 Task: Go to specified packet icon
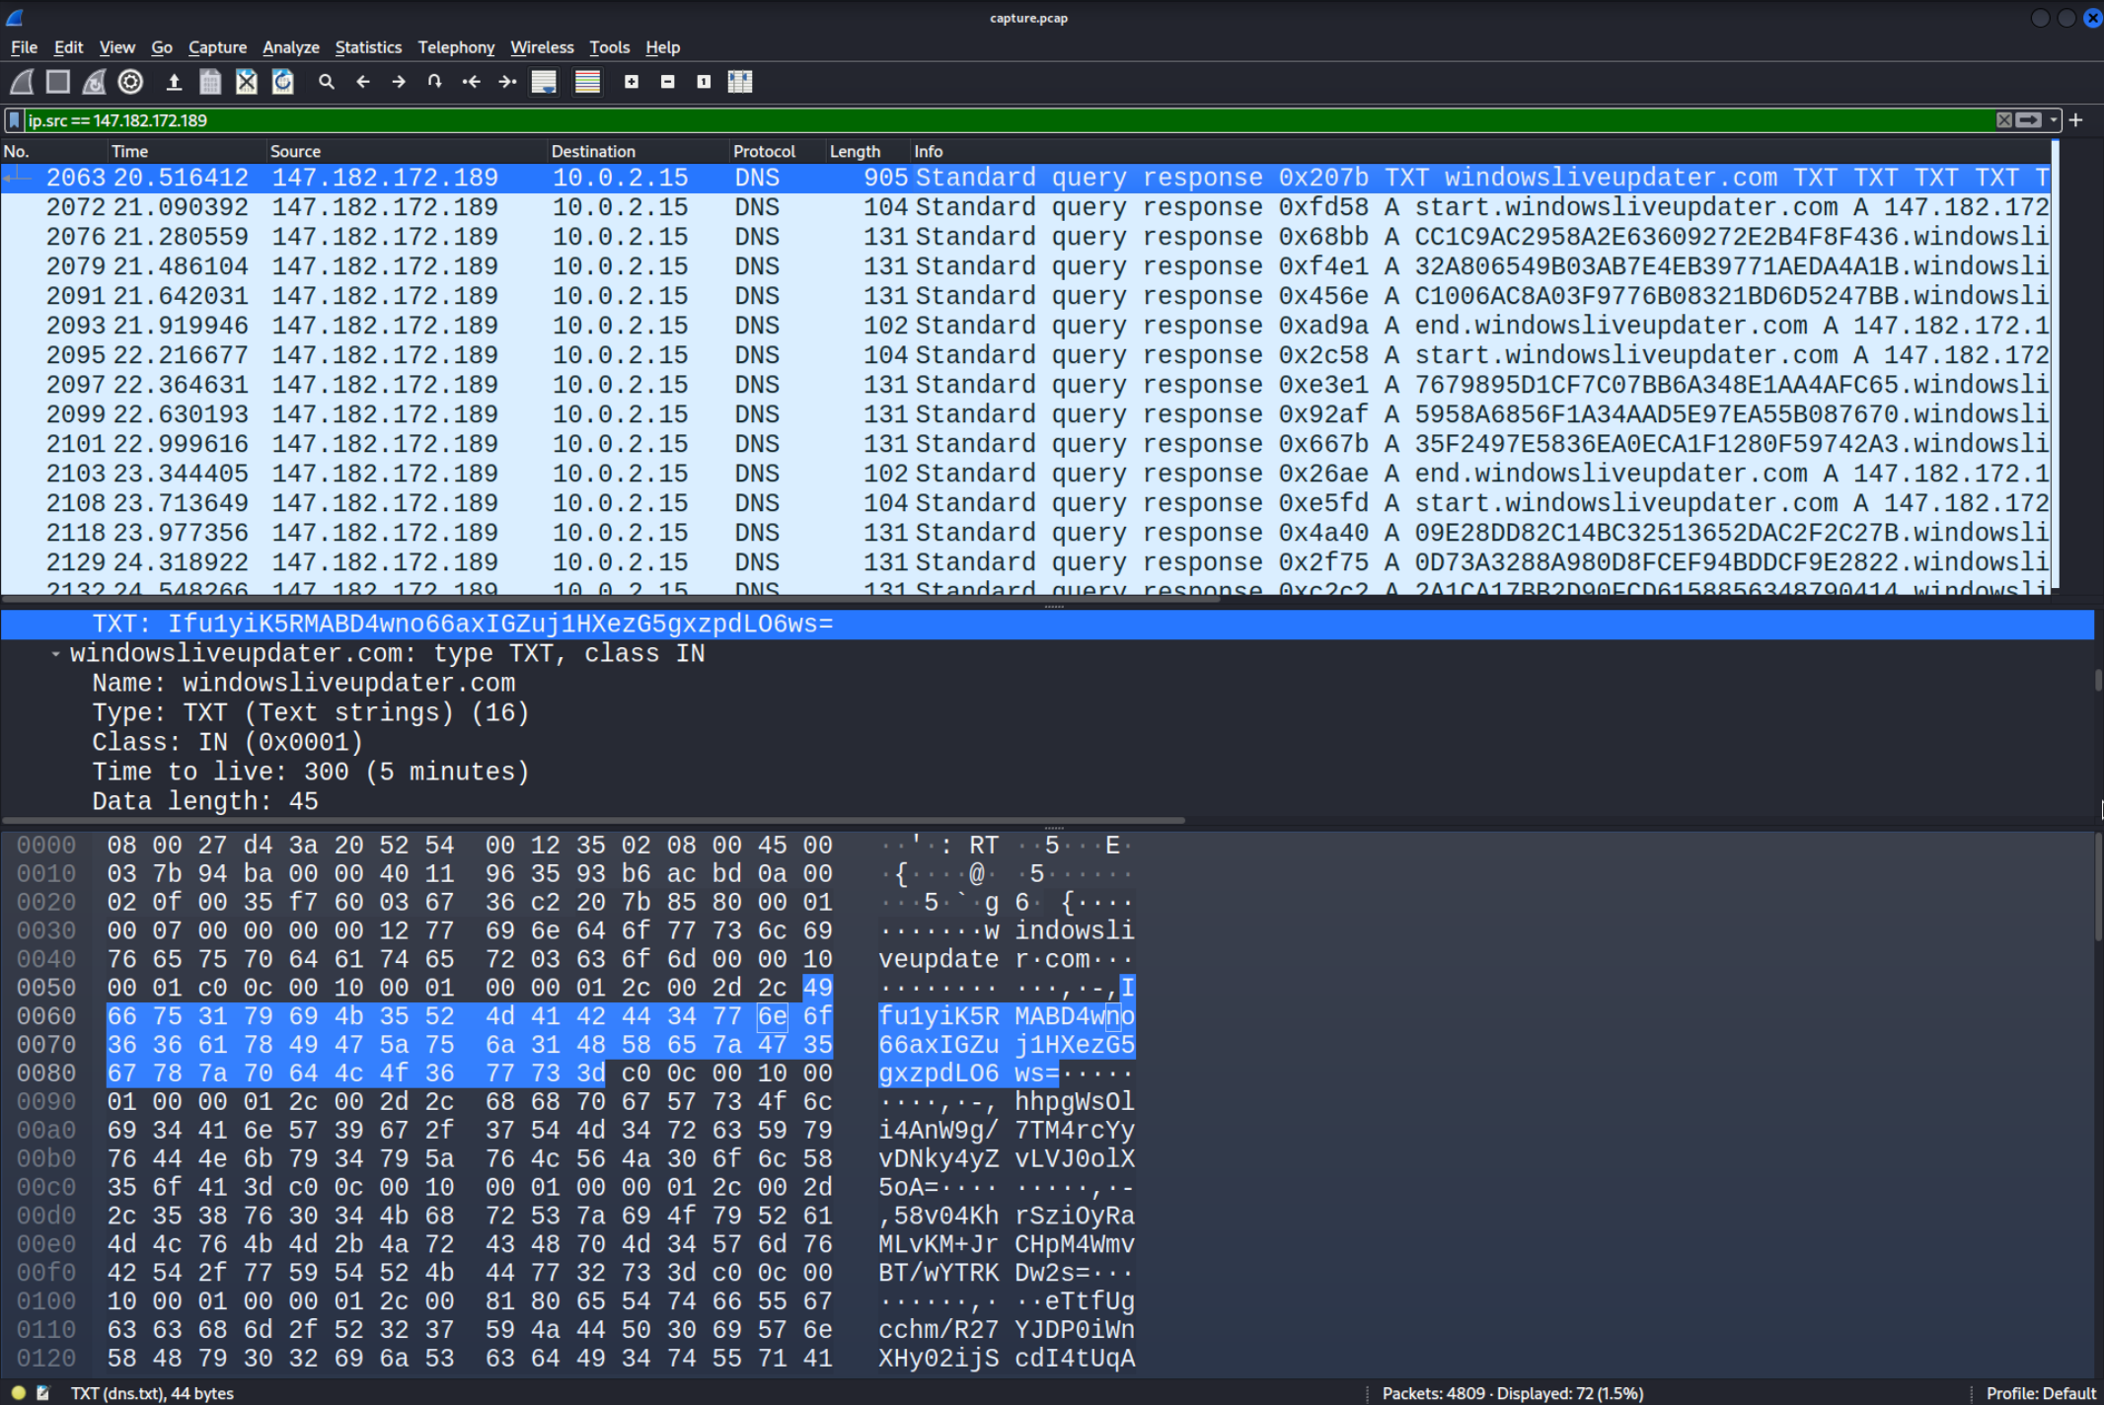434,82
